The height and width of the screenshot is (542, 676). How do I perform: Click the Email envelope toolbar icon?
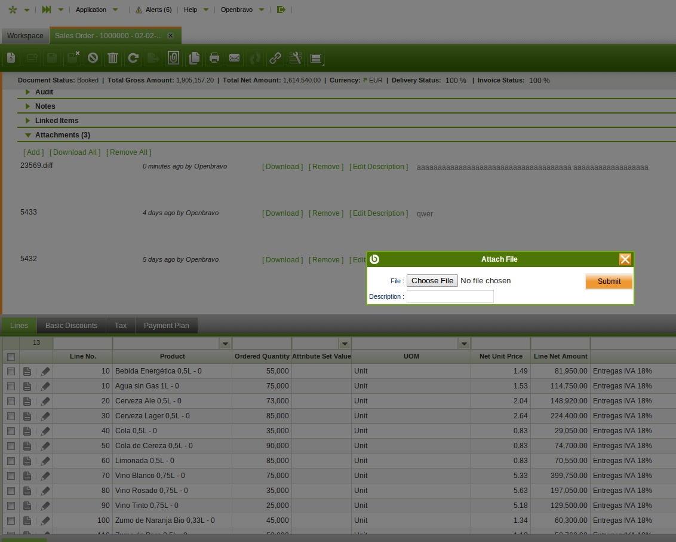(x=235, y=58)
